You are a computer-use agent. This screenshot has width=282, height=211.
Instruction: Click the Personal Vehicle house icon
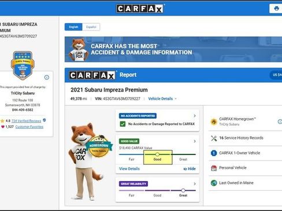coord(214,168)
